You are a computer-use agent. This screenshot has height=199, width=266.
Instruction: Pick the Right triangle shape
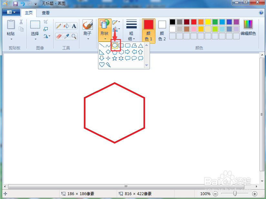click(102, 52)
